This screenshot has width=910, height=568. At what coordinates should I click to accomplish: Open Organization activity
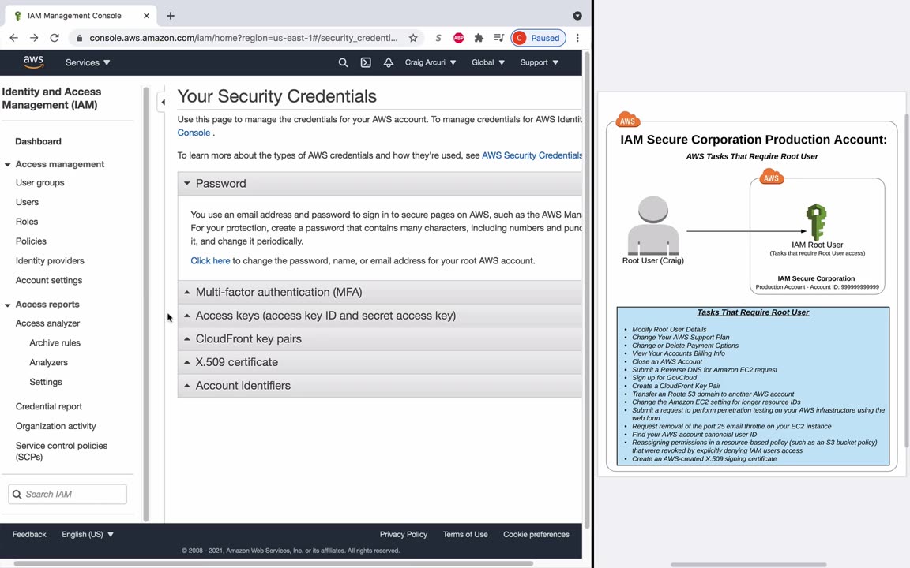coord(56,426)
